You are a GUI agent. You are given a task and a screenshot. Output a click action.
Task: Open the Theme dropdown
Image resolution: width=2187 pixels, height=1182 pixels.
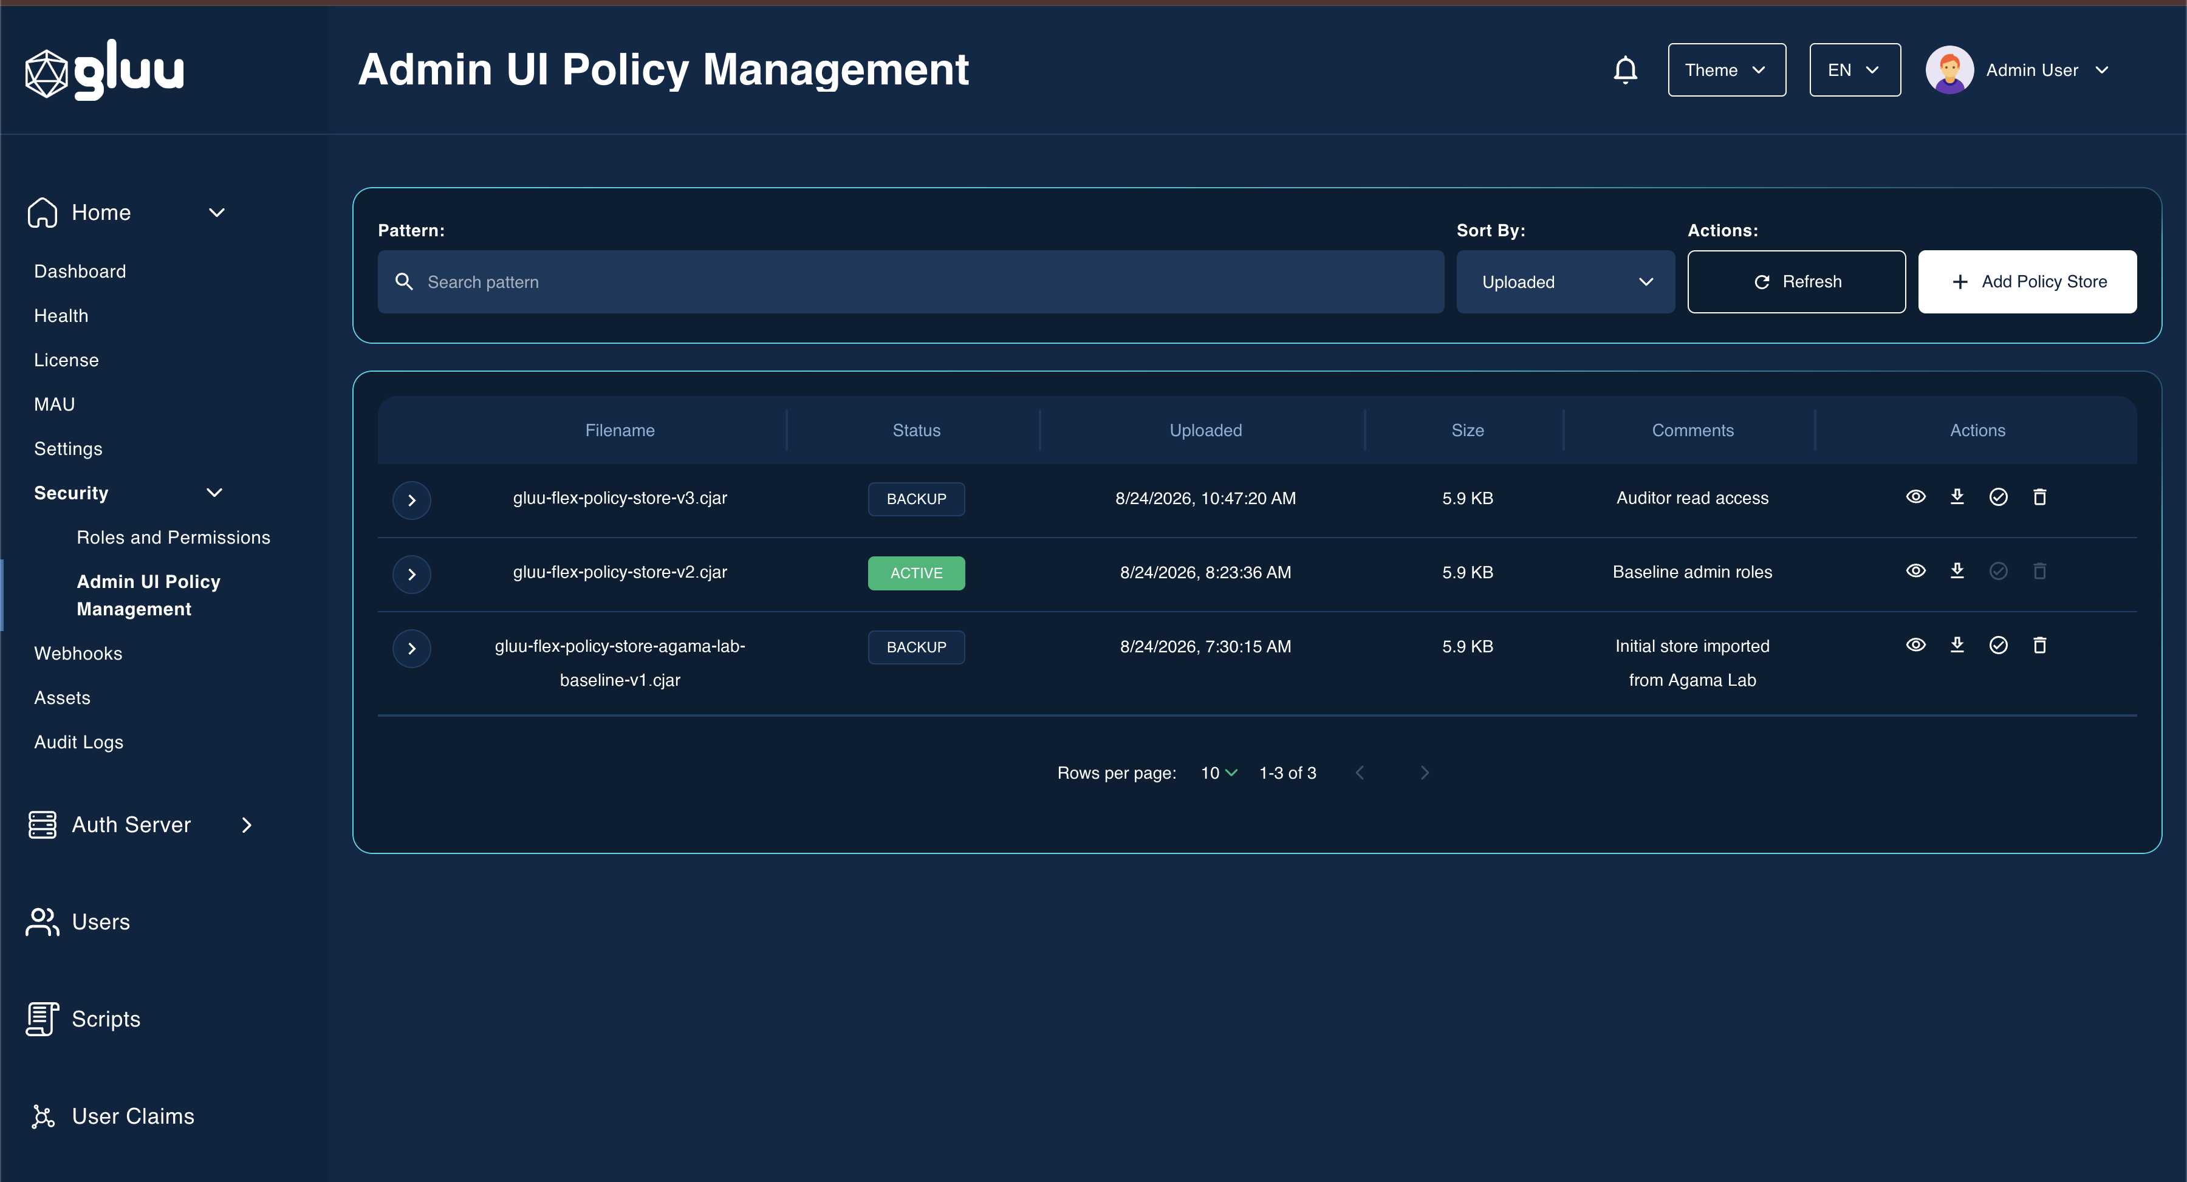point(1726,70)
